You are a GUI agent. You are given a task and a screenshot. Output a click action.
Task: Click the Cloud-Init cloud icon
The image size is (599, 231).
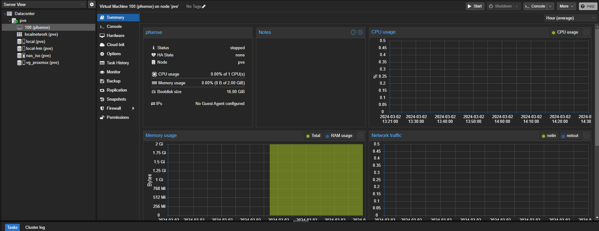click(x=102, y=45)
